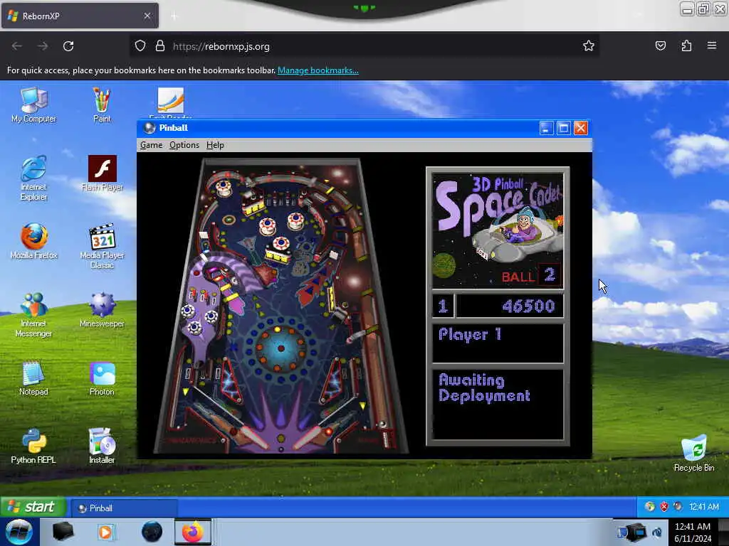View site security padlock info
The height and width of the screenshot is (546, 729).
pyautogui.click(x=160, y=46)
